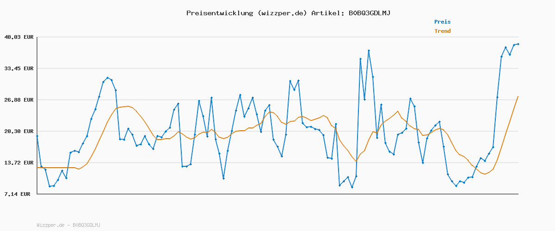Click the 13.72 EUR y-axis label
Image resolution: width=555 pixels, height=231 pixels.
[19, 163]
